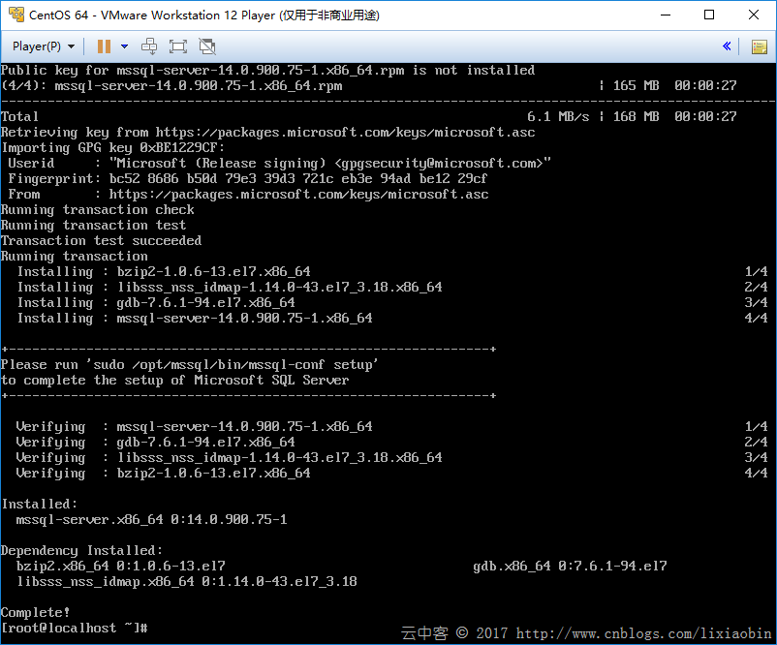The image size is (777, 645).
Task: Collapse toolbar with double chevron icon
Action: pos(727,46)
